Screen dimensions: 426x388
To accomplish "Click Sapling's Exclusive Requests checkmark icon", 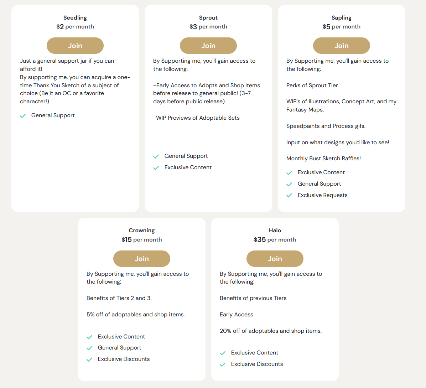I will tap(289, 196).
